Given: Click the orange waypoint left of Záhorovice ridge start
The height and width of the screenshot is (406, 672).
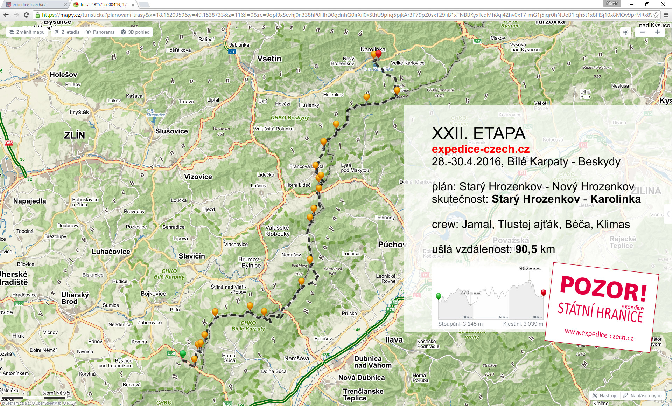Looking at the screenshot, I should click(215, 312).
